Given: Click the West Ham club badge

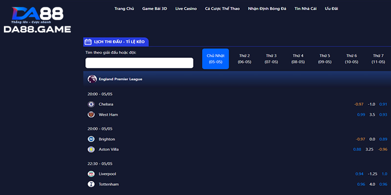Looking at the screenshot, I should click(x=91, y=115).
